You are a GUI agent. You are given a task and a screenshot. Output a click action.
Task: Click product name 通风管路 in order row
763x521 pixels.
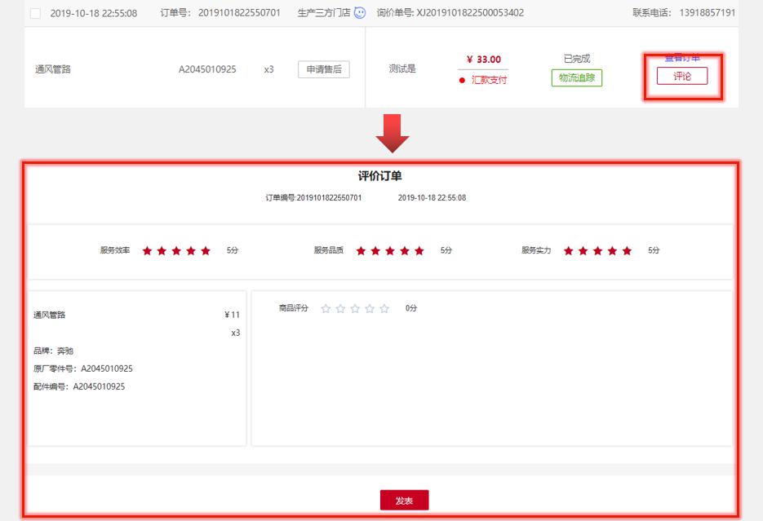pos(53,69)
